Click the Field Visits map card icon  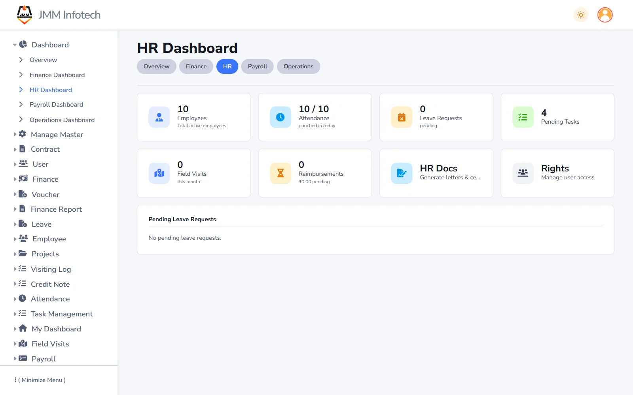coord(159,173)
